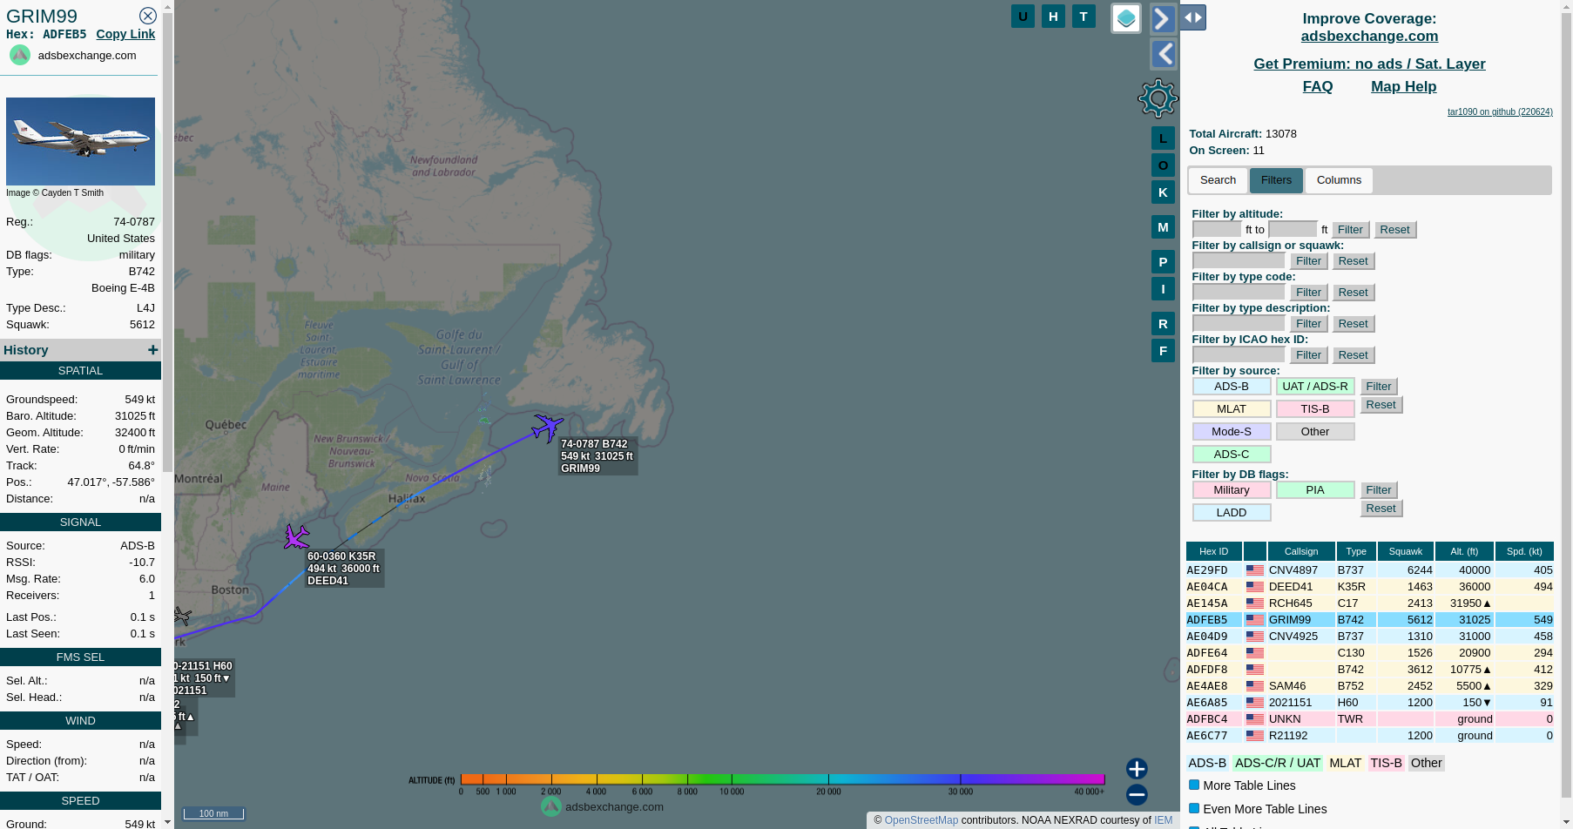Click the I map button
Image resolution: width=1573 pixels, height=829 pixels.
click(x=1163, y=289)
